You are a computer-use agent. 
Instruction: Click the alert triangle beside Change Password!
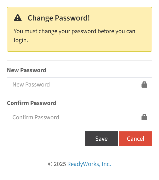18,18
